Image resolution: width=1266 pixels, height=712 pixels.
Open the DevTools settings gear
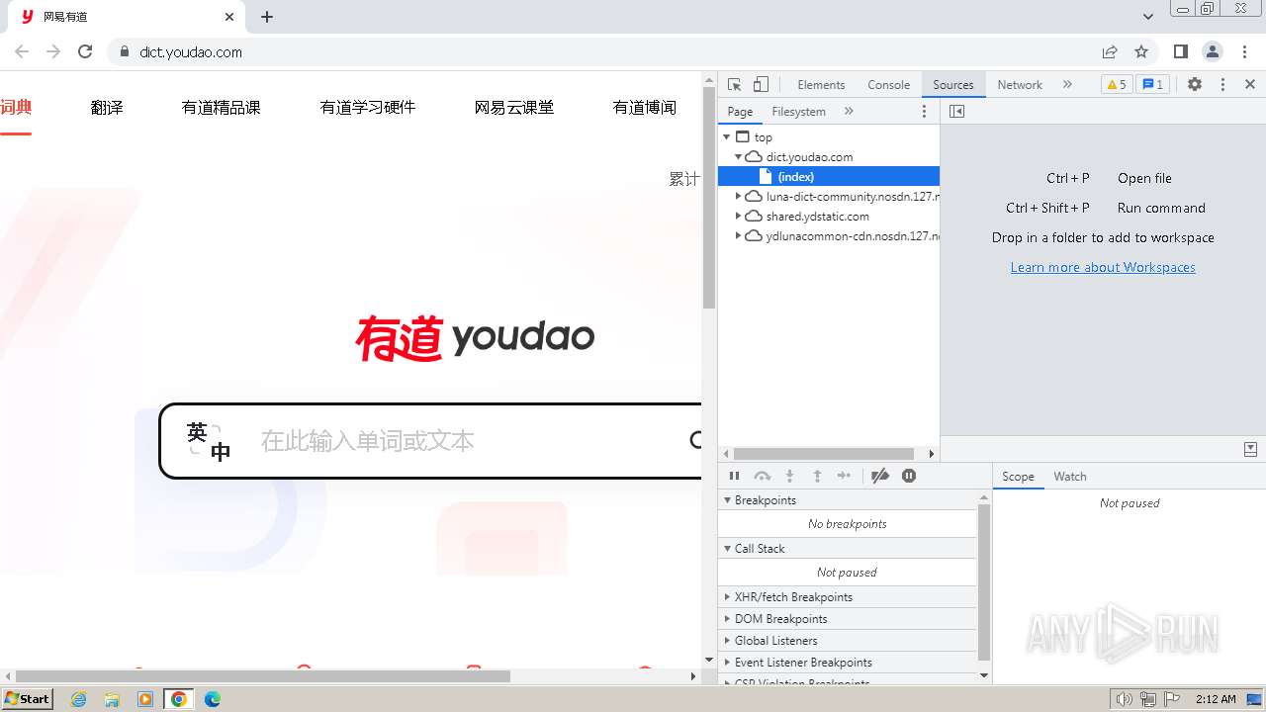pyautogui.click(x=1195, y=85)
